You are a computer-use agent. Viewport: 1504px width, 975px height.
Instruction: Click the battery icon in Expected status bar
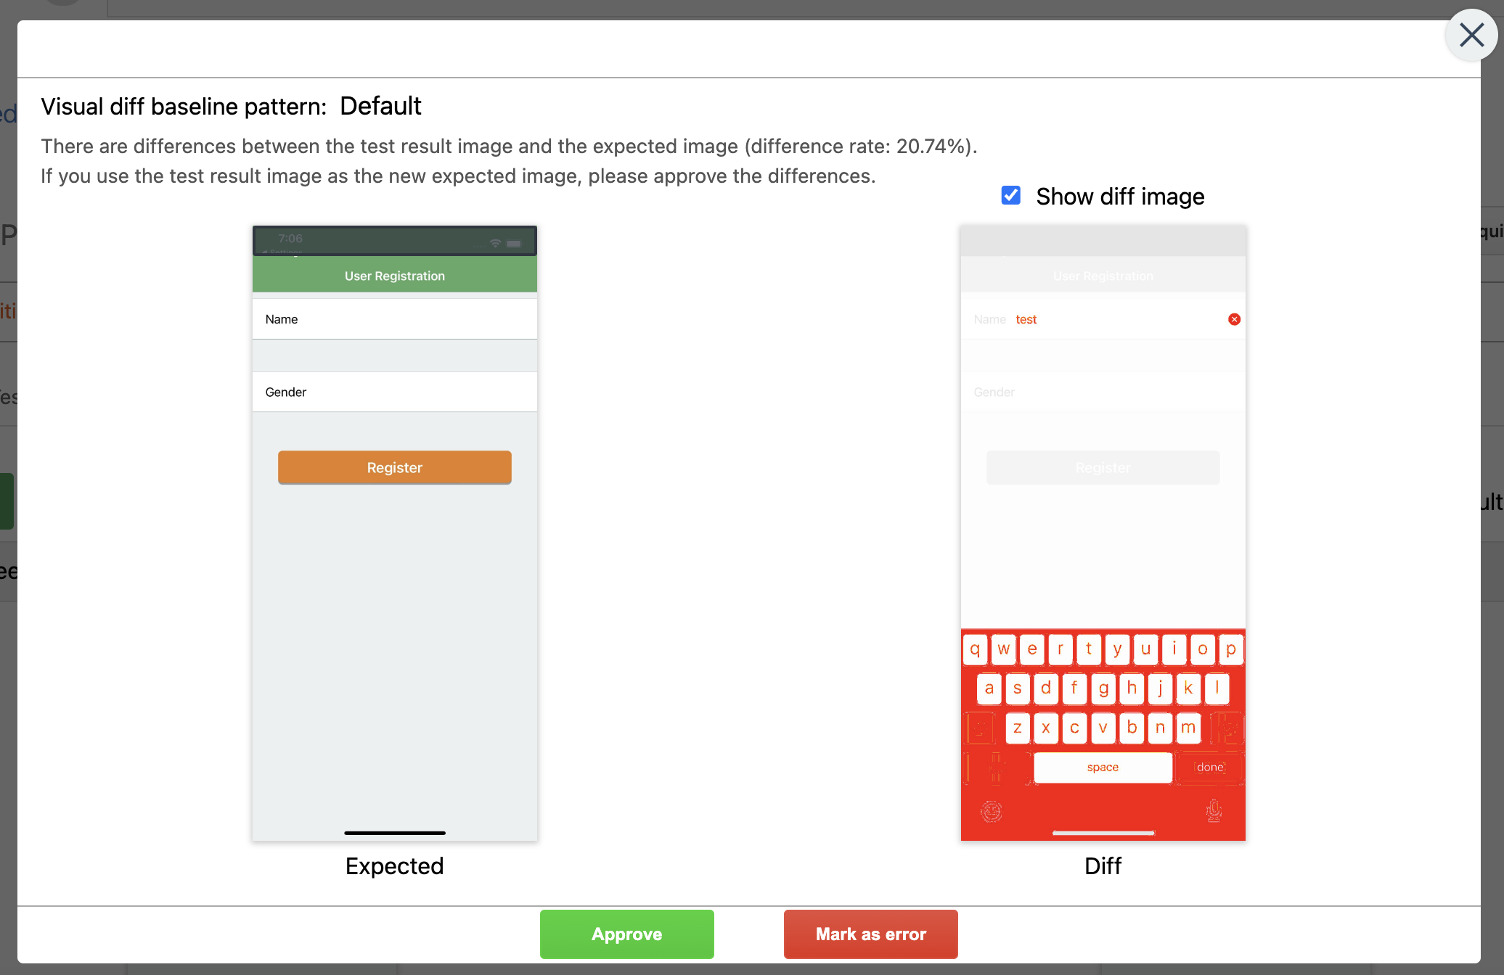514,243
